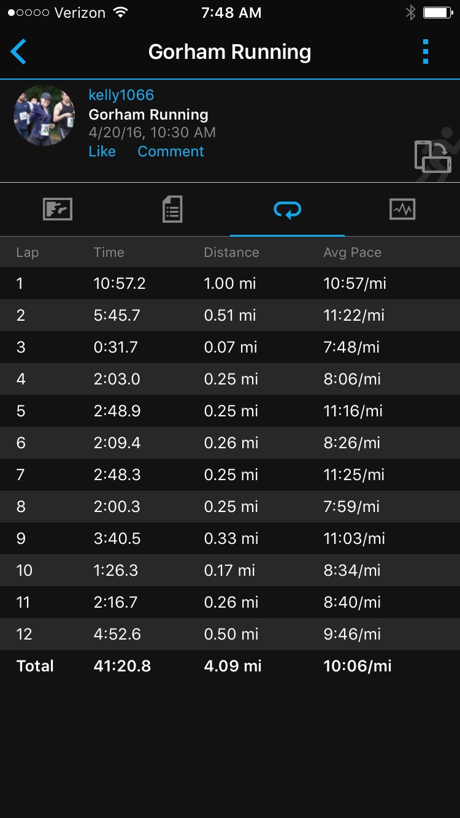Viewport: 460px width, 818px height.
Task: Select the laps tab icon
Action: (287, 210)
